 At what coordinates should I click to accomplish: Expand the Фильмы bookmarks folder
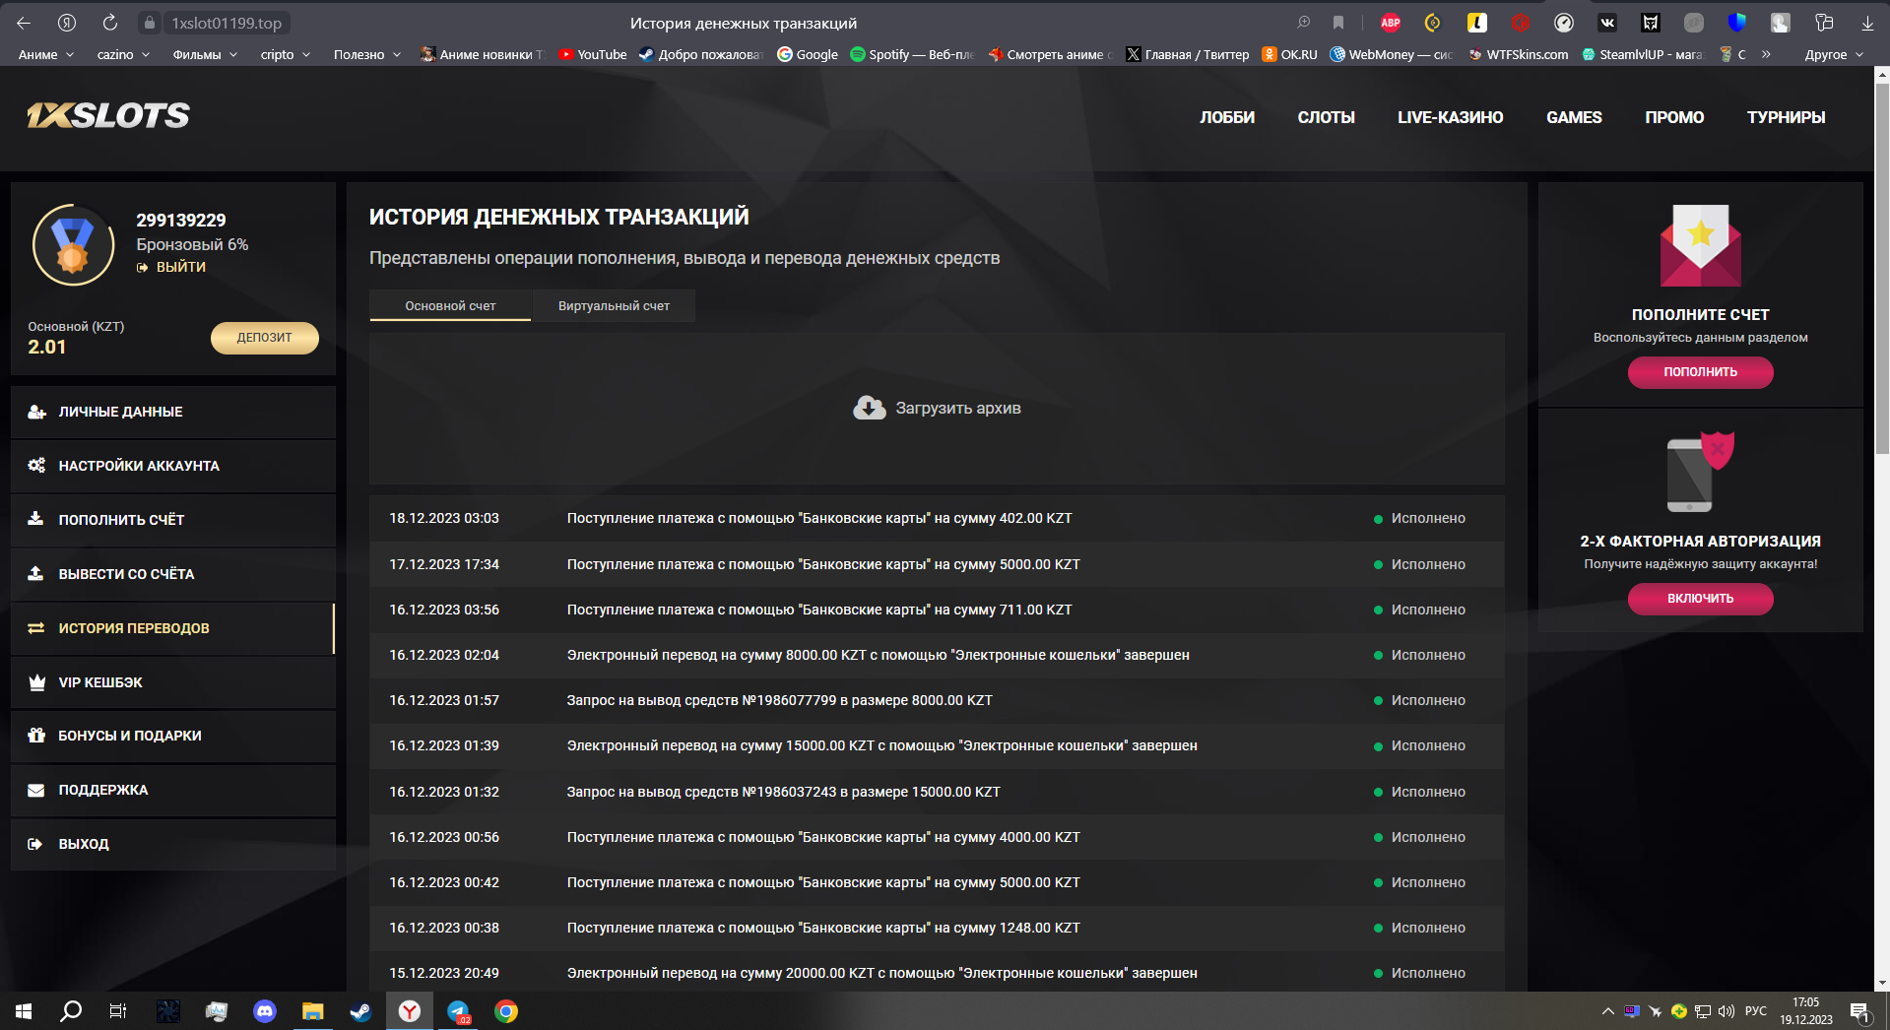(x=205, y=54)
